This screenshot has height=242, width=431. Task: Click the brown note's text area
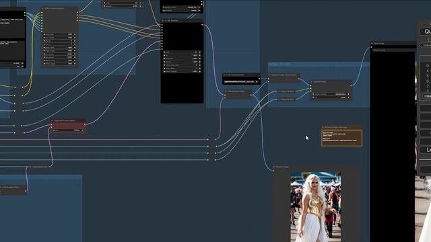coord(341,138)
